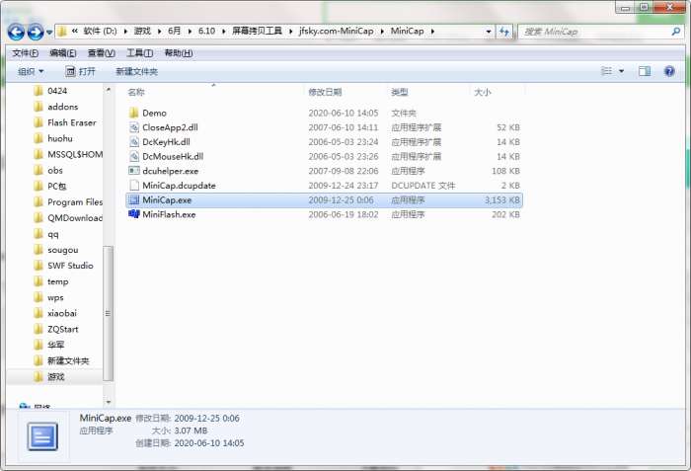Open the 帮助(H) menu

[x=179, y=53]
